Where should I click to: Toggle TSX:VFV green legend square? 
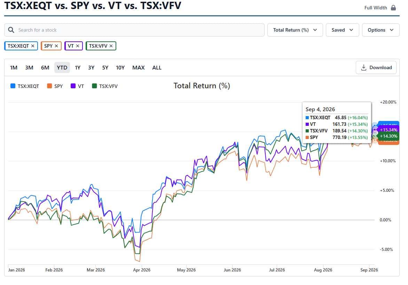pyautogui.click(x=94, y=86)
